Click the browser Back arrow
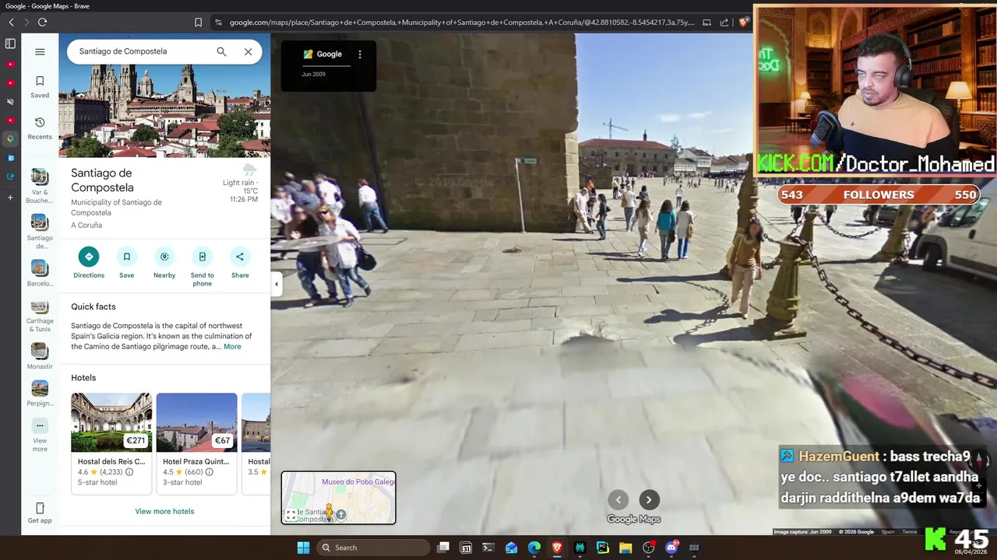The image size is (997, 560). [x=11, y=23]
